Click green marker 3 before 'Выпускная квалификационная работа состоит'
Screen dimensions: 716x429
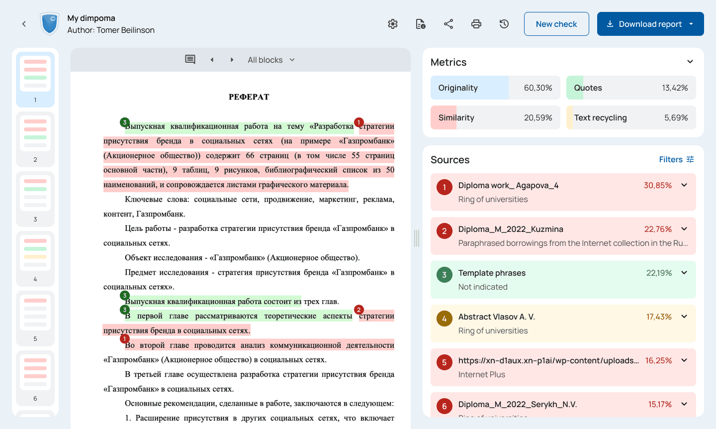point(125,295)
